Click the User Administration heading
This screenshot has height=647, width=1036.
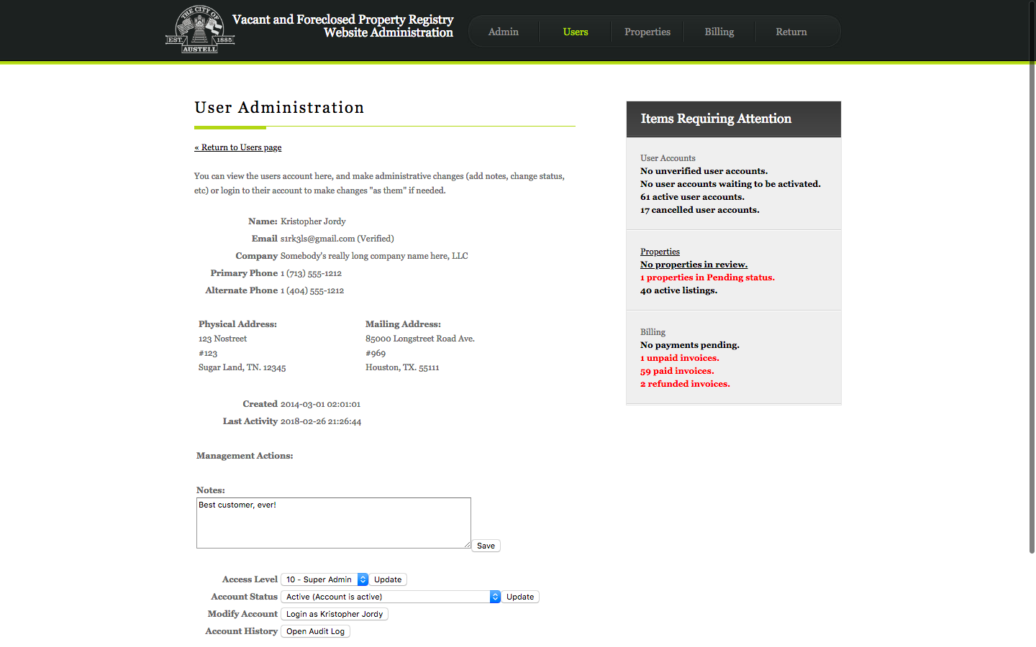[x=279, y=107]
